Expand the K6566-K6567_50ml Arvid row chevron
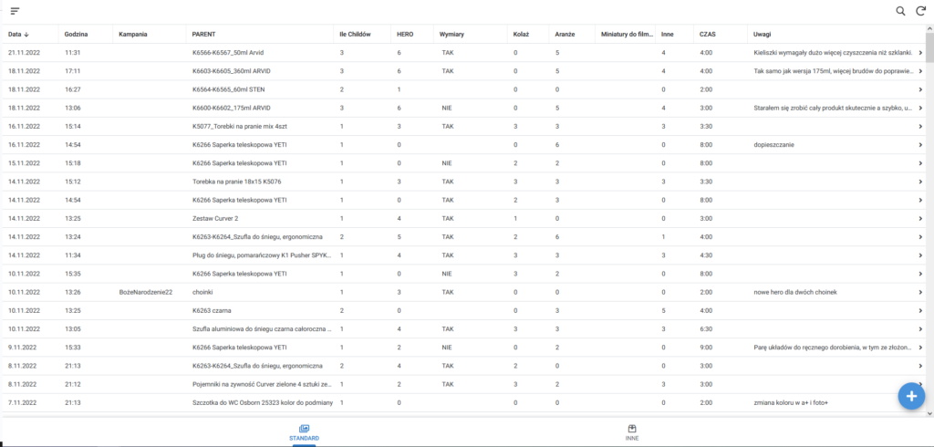This screenshot has height=447, width=934. pos(919,53)
